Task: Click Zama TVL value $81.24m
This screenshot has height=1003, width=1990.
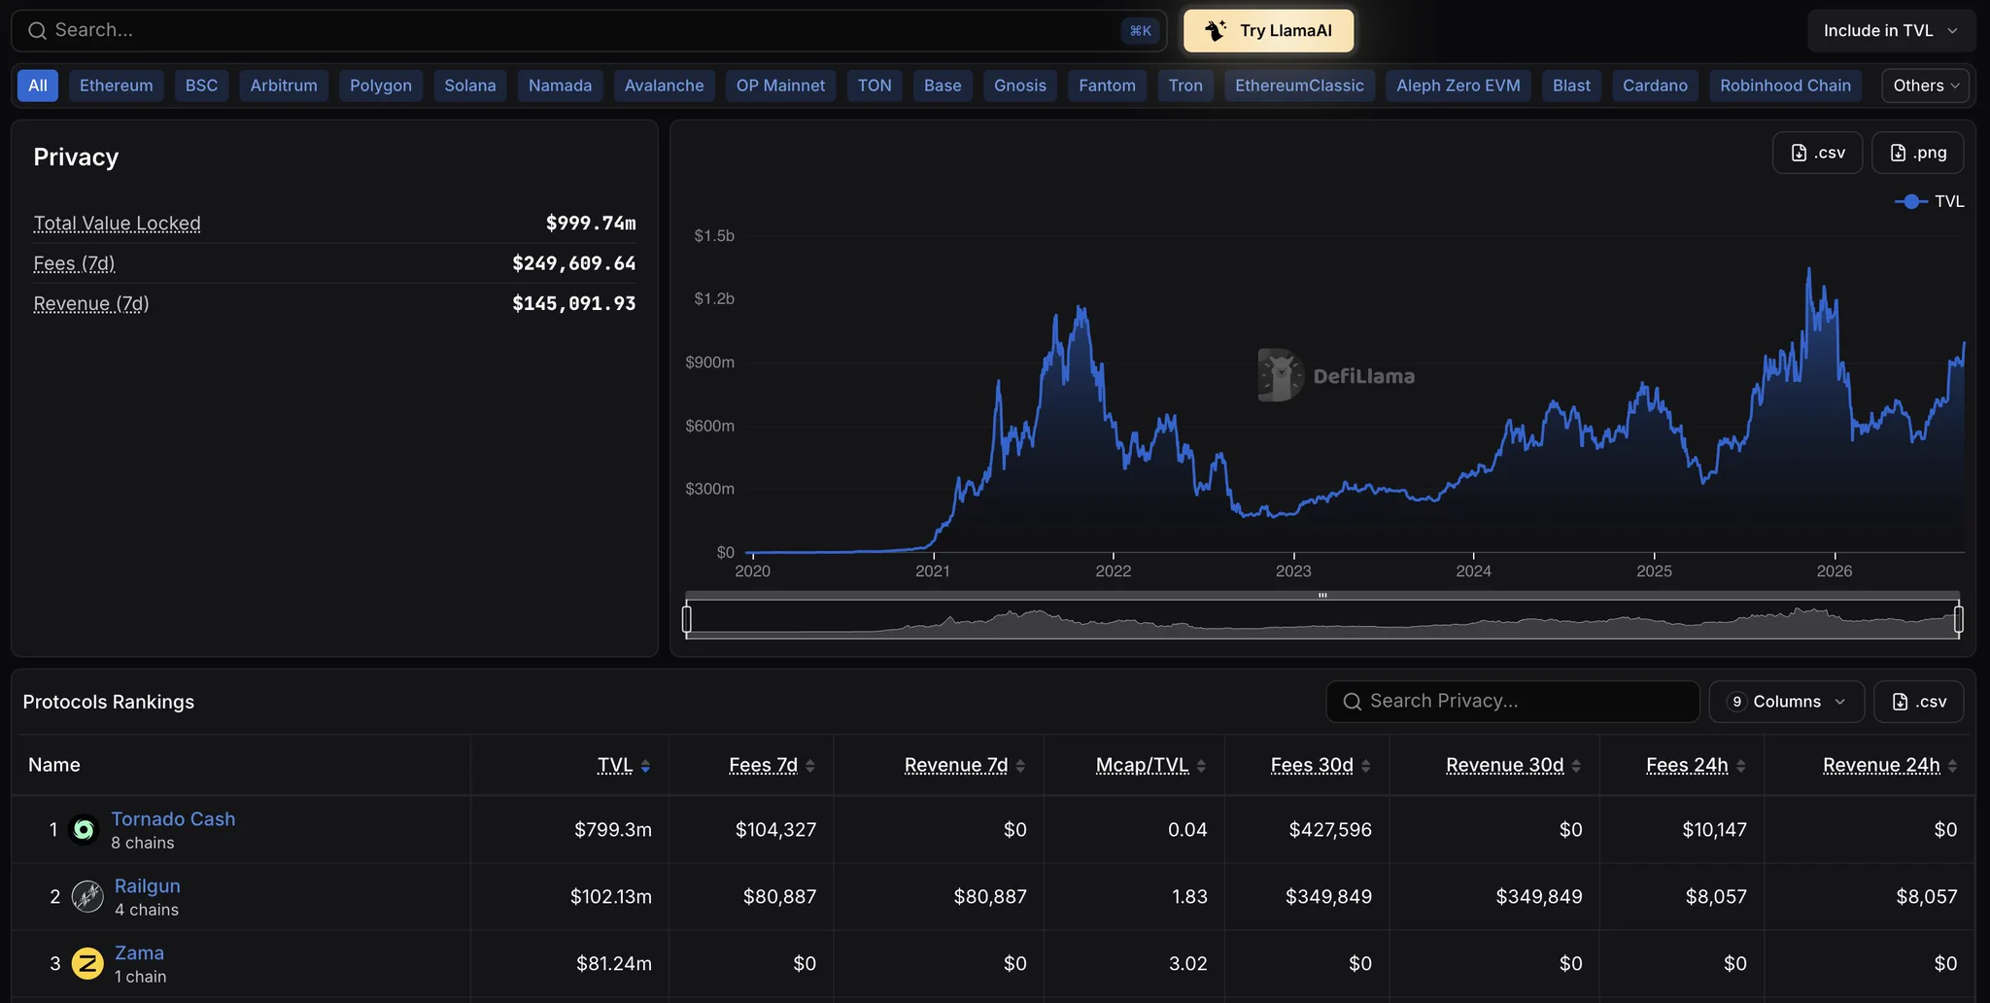Action: (614, 963)
